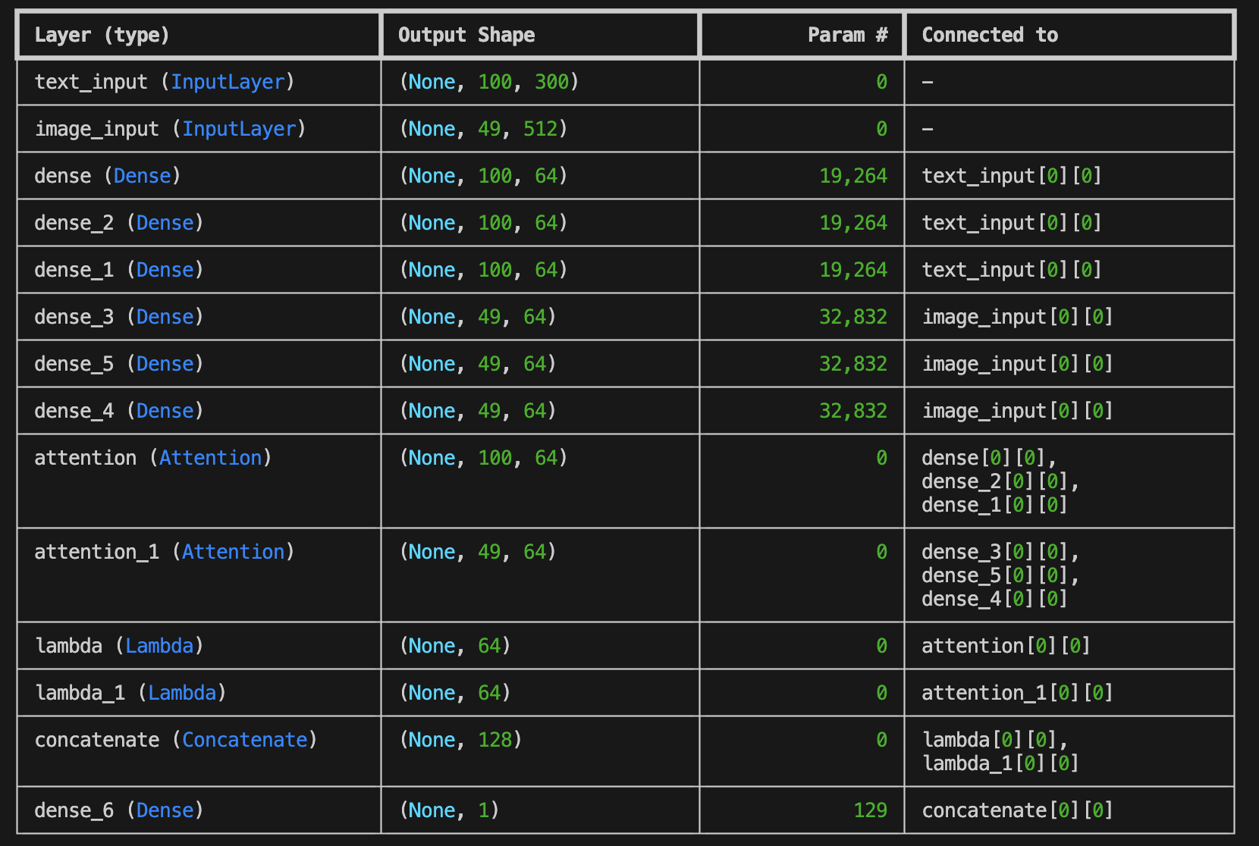Viewport: 1259px width, 846px height.
Task: Select the attention_1 (Attention) layer name
Action: [x=164, y=552]
